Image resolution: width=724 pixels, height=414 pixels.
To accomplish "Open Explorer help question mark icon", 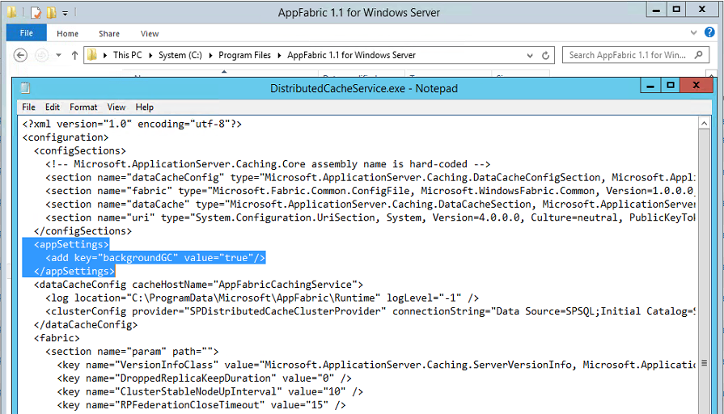I will coord(709,32).
